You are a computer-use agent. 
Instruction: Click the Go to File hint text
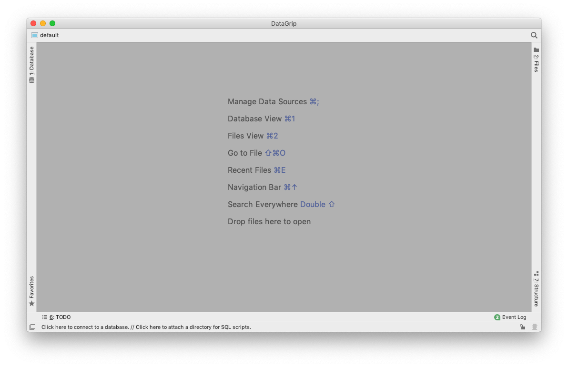pos(256,153)
